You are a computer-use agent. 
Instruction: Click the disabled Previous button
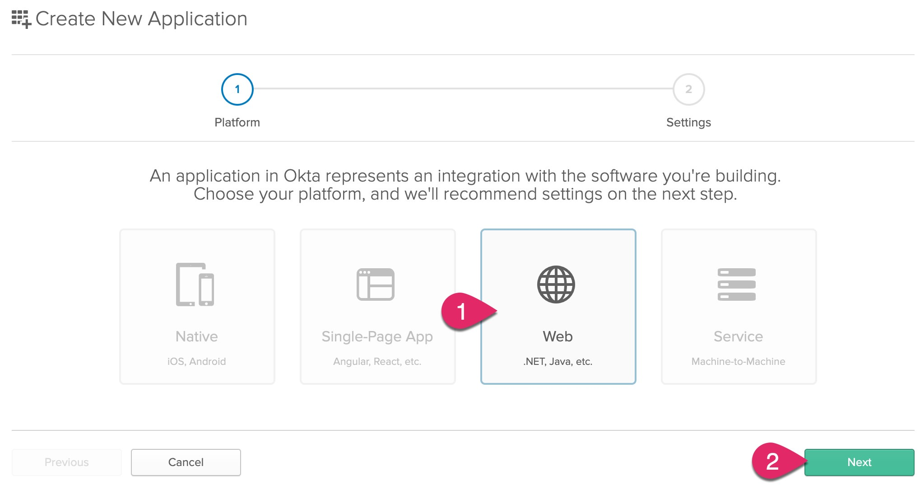click(67, 462)
